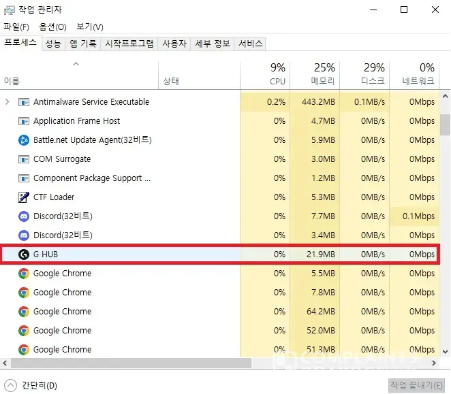Select Discord(32비트) name in 7.7MB row
Screen dimensions: 451x394
tap(63, 216)
